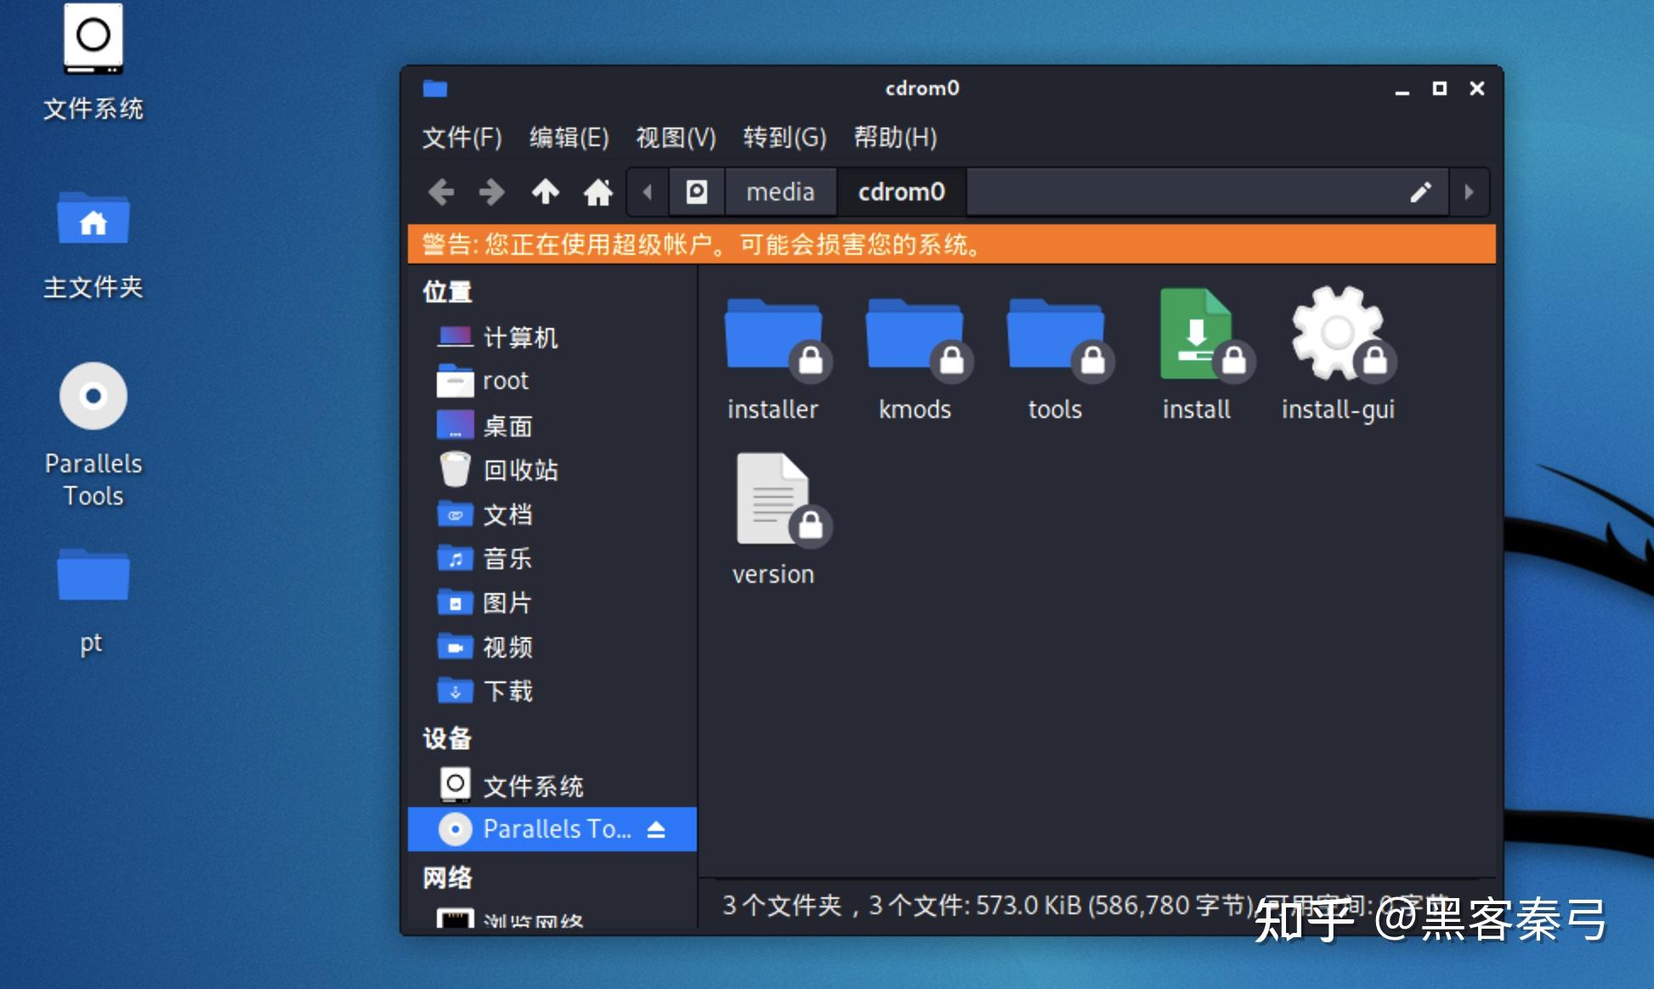Run the install script icon
The width and height of the screenshot is (1654, 989).
tap(1195, 340)
